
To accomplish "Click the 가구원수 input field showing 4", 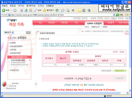I will [49, 65].
